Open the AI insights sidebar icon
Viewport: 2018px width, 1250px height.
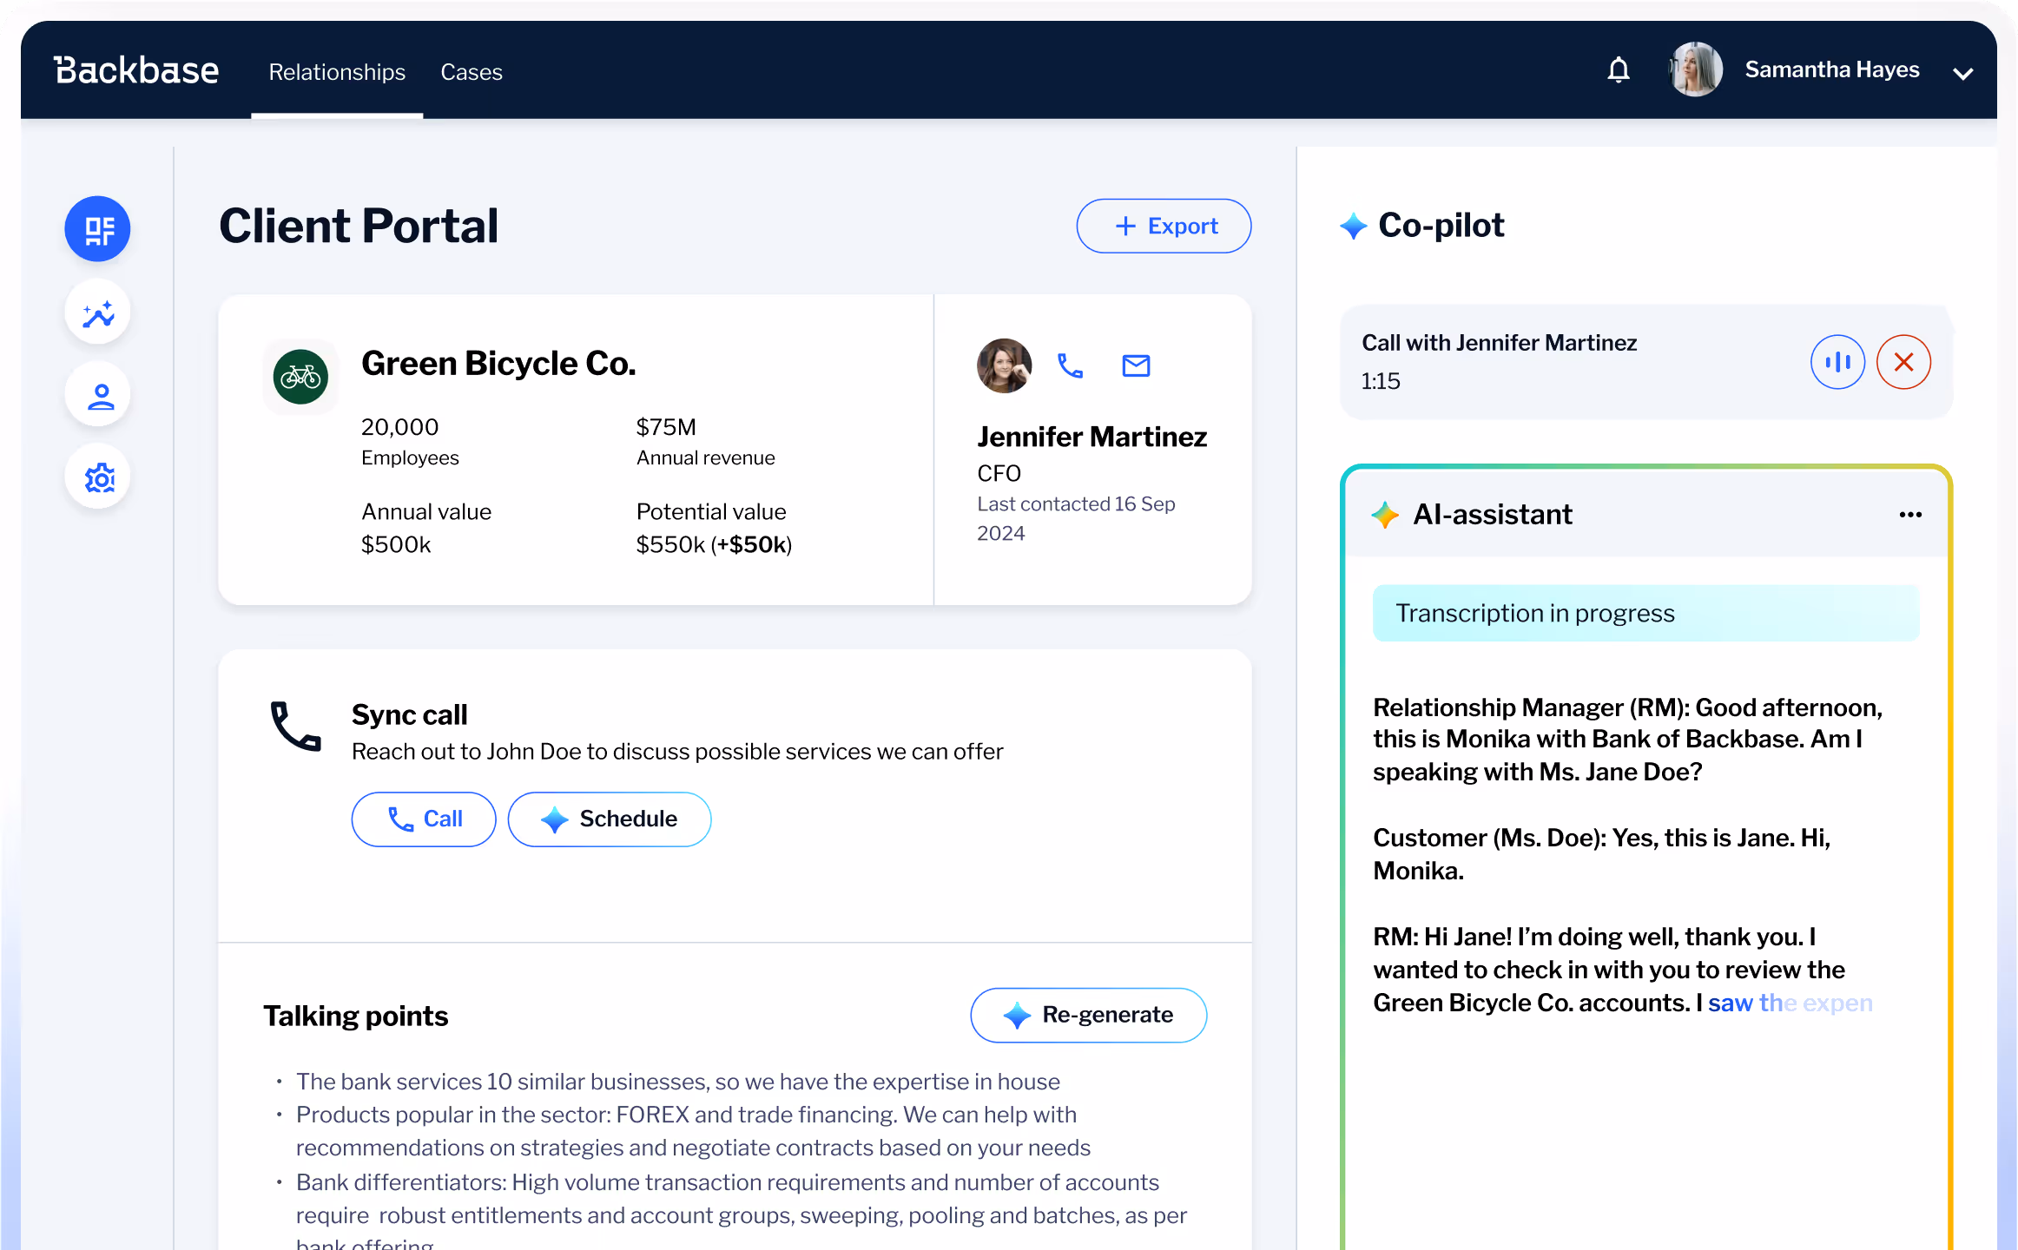[x=98, y=312]
